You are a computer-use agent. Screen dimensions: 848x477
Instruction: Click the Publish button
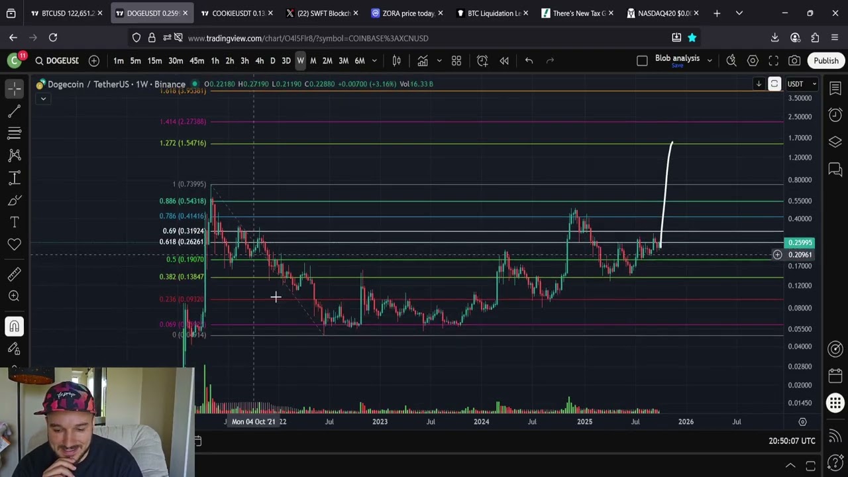(826, 61)
